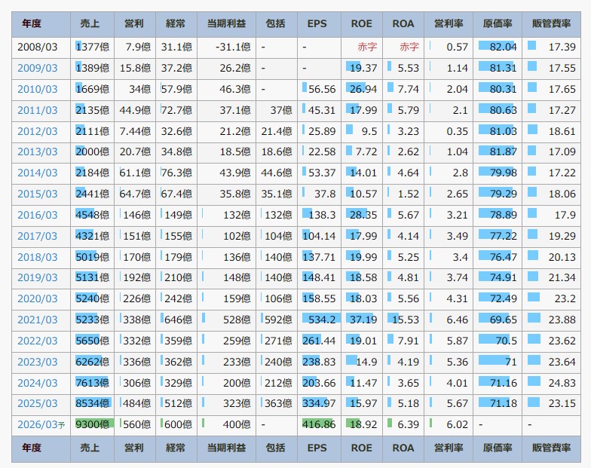
Task: Click the top 販管費率 column header
Action: (x=551, y=24)
